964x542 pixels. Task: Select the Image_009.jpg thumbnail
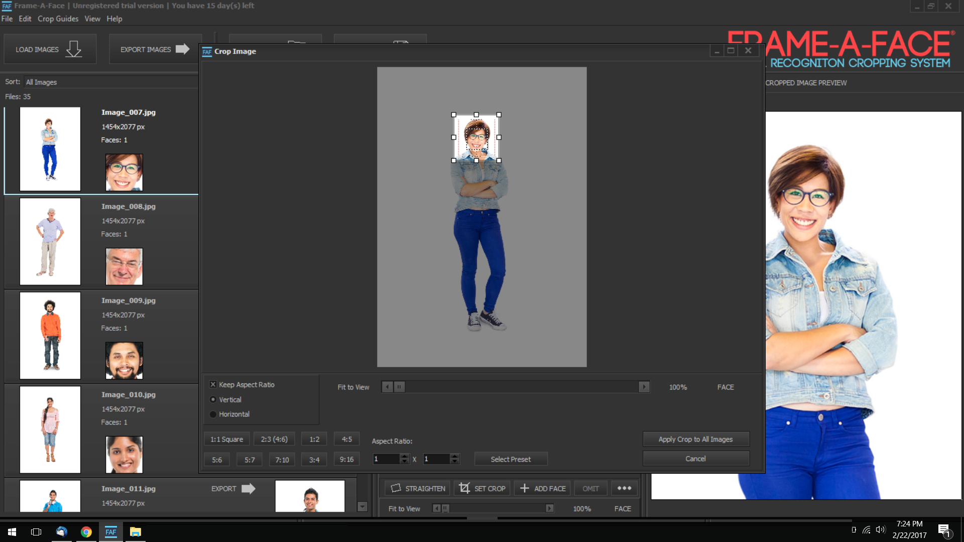50,335
